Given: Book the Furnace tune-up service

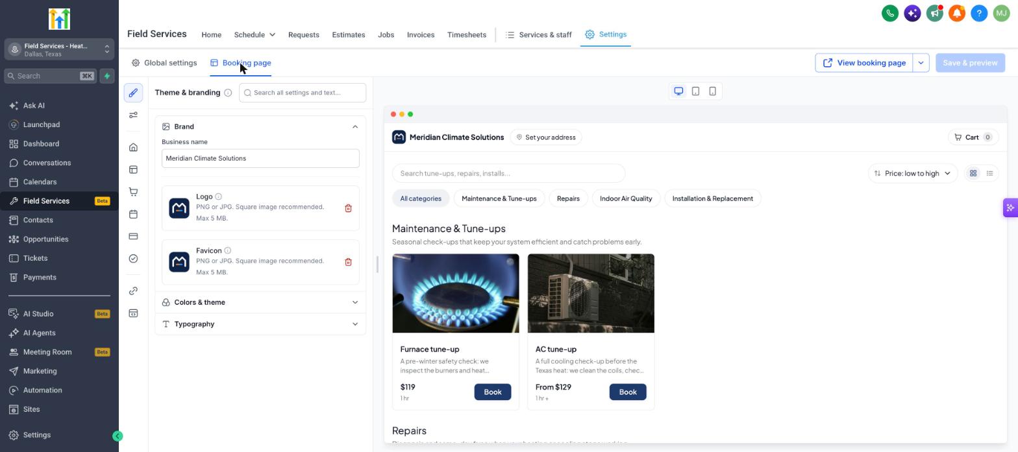Looking at the screenshot, I should (492, 392).
